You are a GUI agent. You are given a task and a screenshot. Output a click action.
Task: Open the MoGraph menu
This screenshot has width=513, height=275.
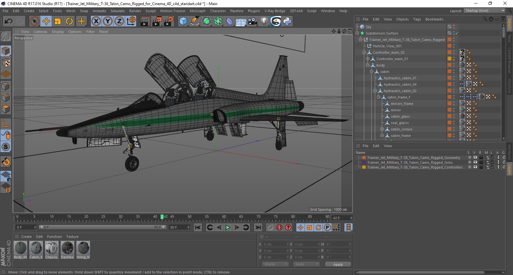tap(198, 11)
